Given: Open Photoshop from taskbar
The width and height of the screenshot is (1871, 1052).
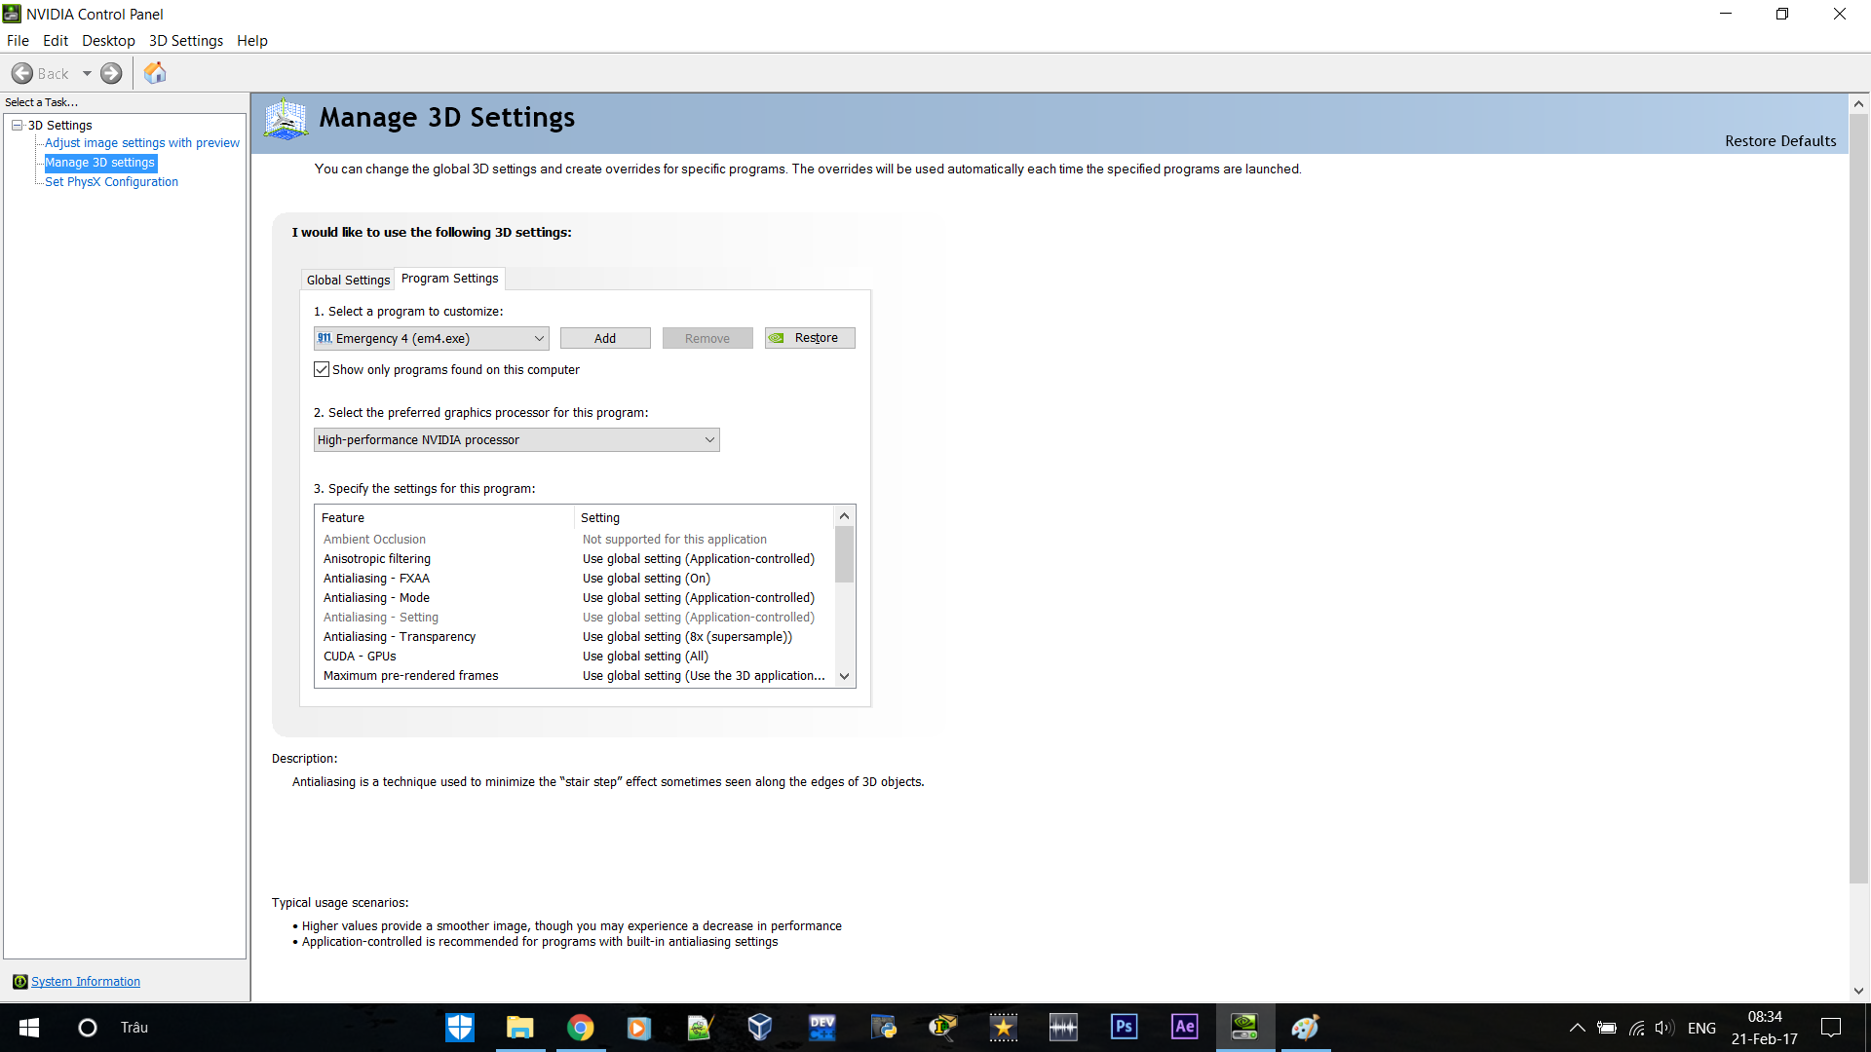Looking at the screenshot, I should pyautogui.click(x=1125, y=1028).
